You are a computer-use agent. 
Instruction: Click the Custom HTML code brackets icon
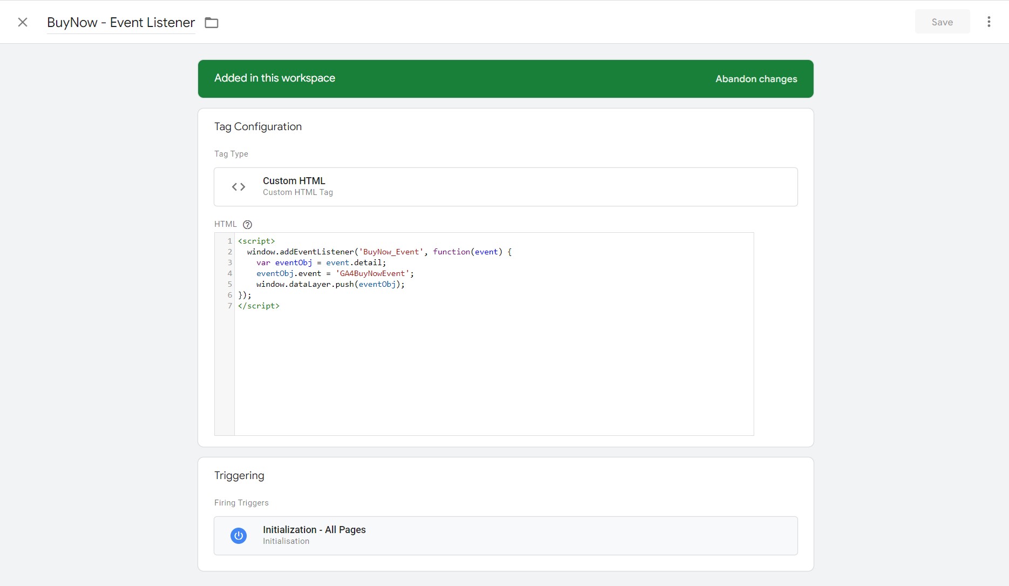pyautogui.click(x=239, y=187)
